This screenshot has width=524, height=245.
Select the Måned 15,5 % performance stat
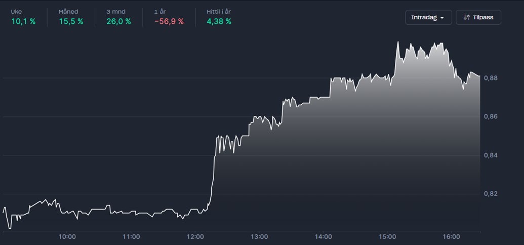tap(71, 17)
